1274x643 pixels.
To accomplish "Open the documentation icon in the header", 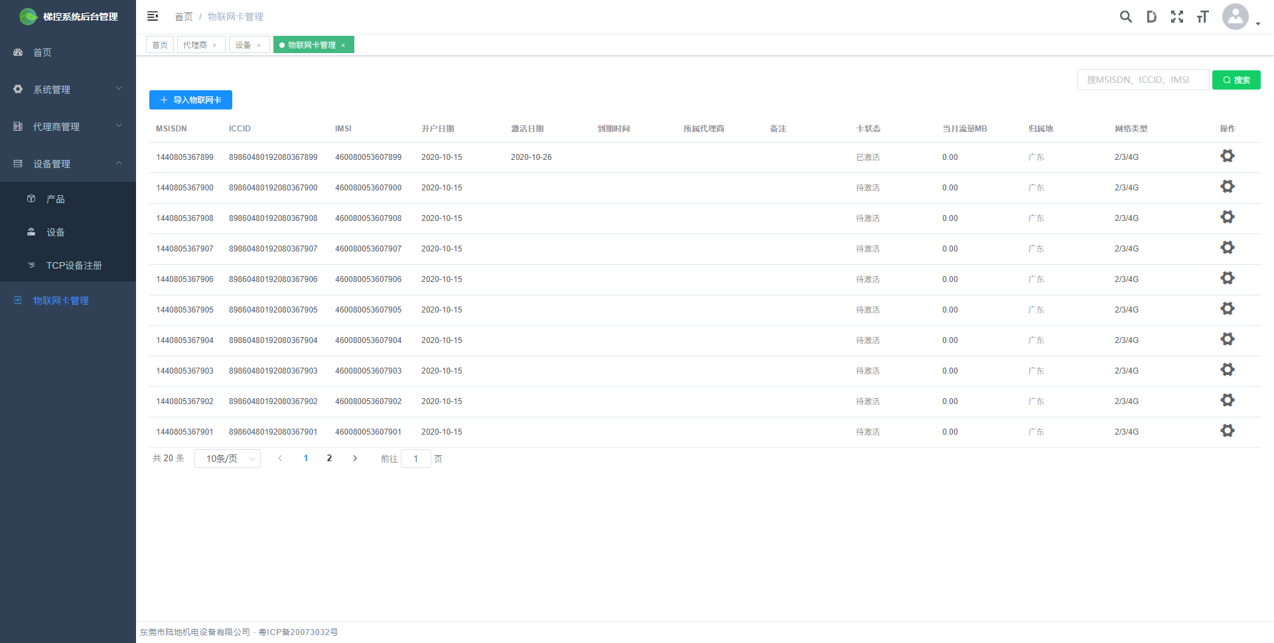I will [x=1151, y=17].
